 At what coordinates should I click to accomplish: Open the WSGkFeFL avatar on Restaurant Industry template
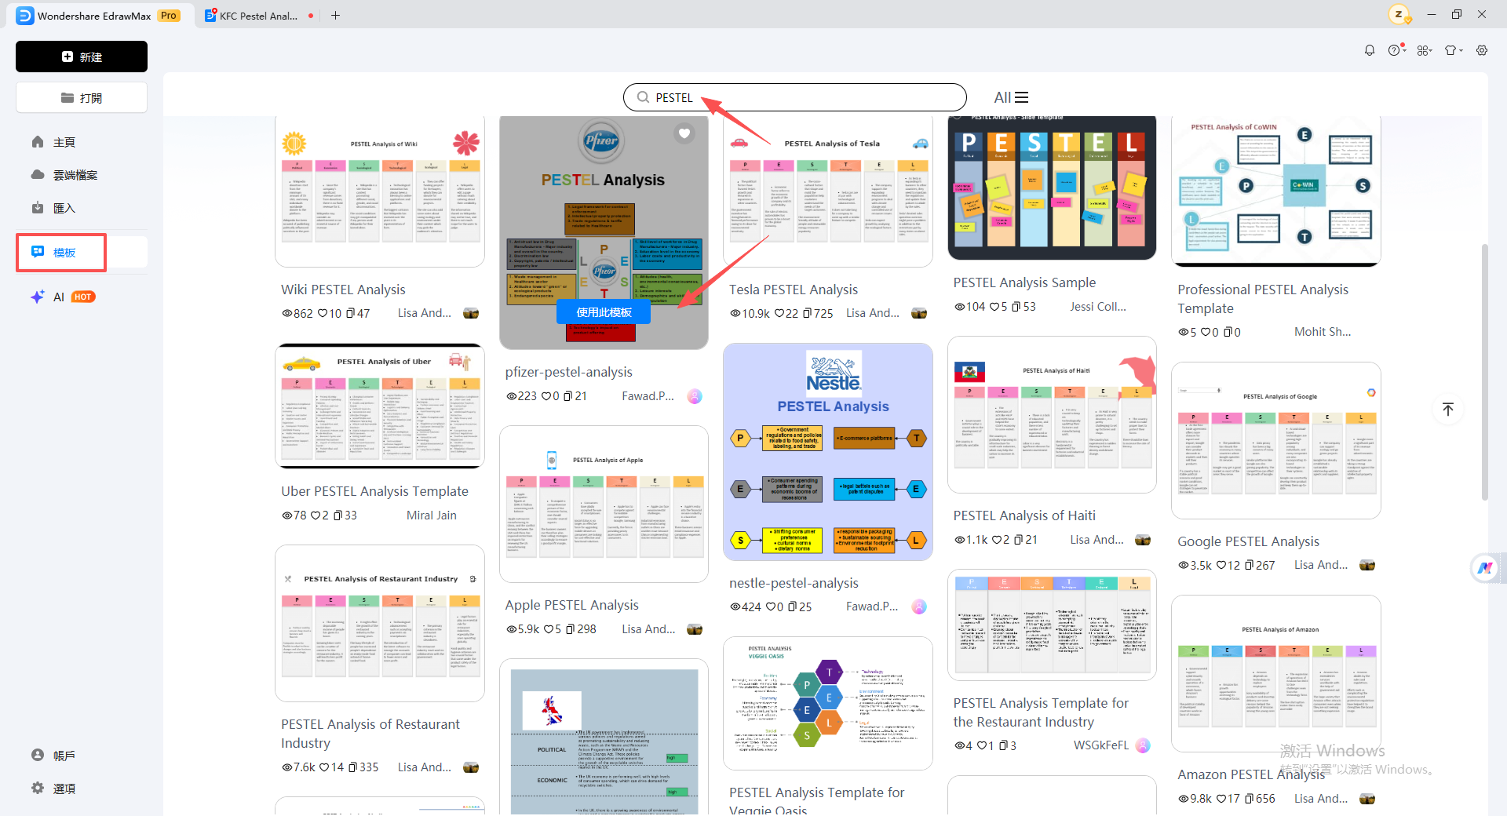1143,745
